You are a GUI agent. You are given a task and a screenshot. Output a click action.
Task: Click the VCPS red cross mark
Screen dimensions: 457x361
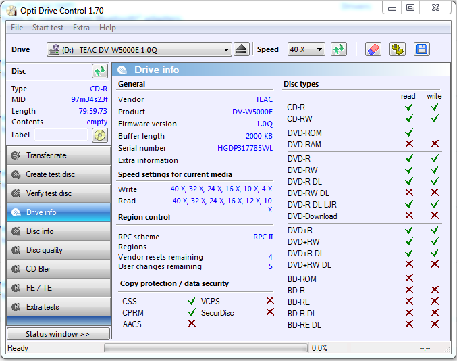pyautogui.click(x=270, y=301)
